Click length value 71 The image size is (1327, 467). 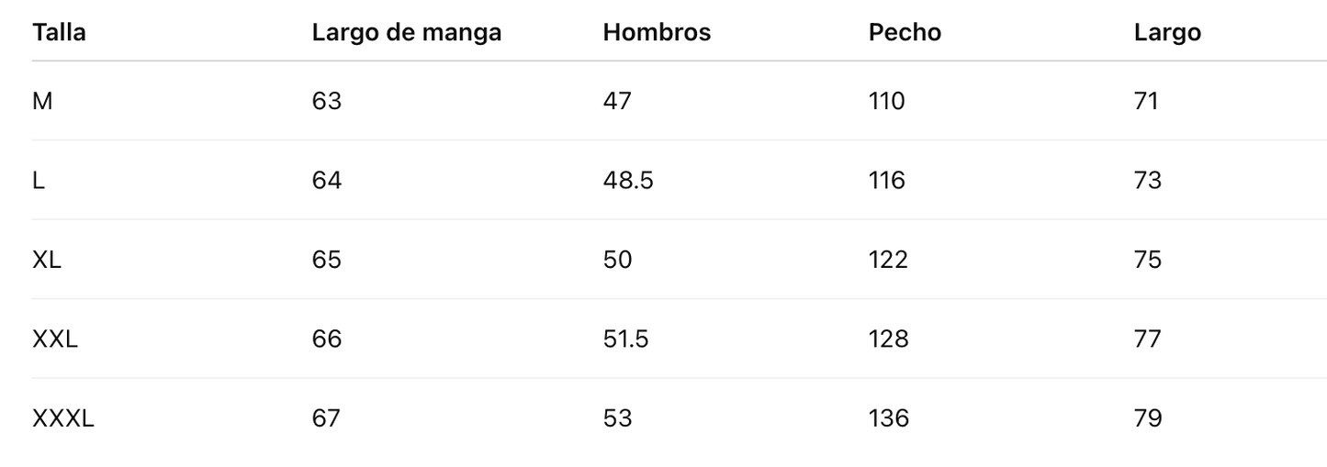coord(1146,101)
